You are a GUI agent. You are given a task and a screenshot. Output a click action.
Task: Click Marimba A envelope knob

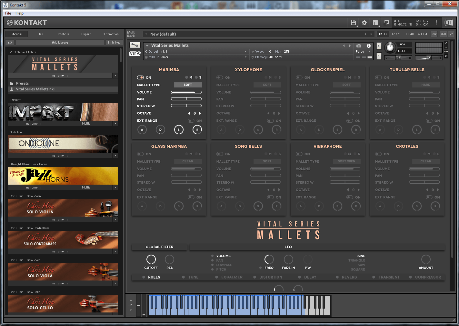[142, 130]
